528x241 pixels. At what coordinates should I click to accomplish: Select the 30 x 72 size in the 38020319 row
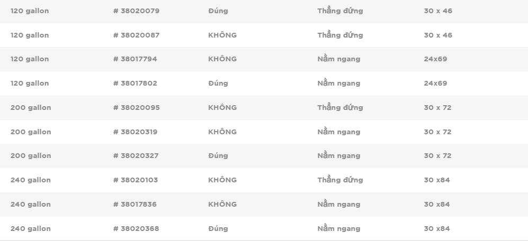pos(437,132)
